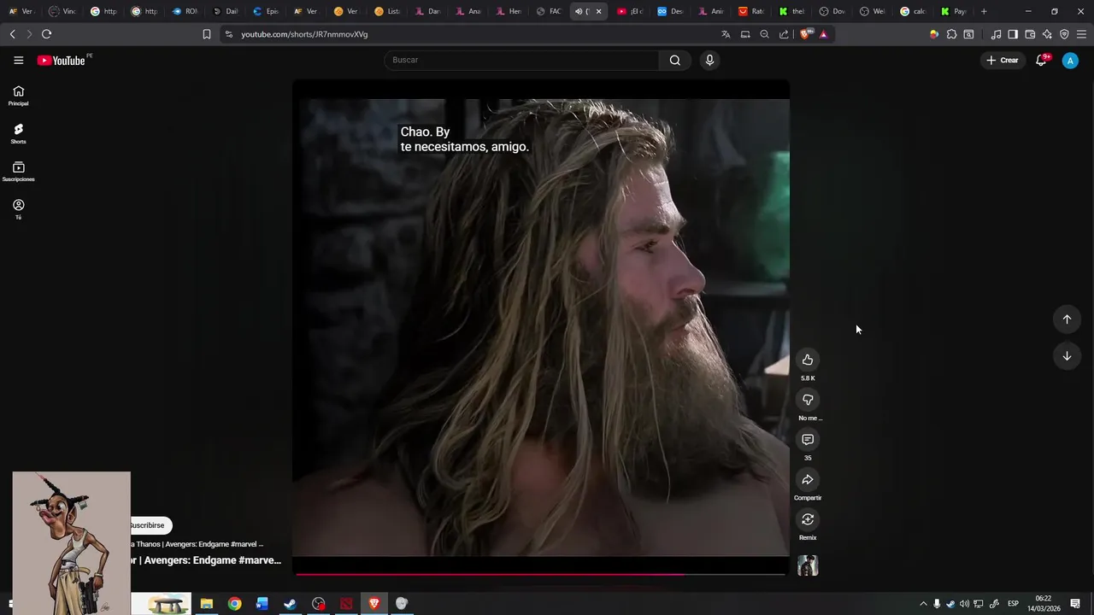The image size is (1094, 615).
Task: Open the notifications bell
Action: (x=1041, y=60)
